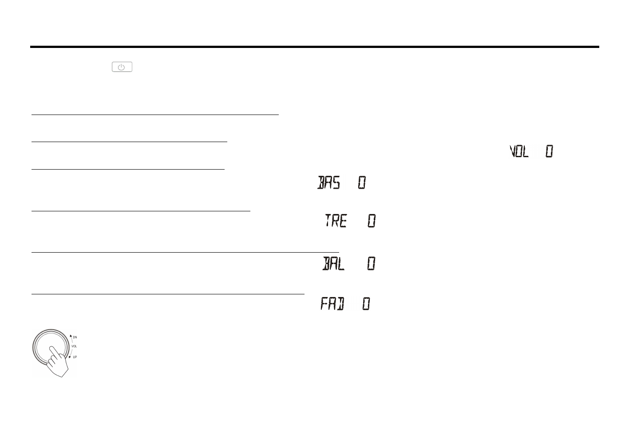Click the thick horizontal rule at top
Viewport: 629px width, 428px height.
tap(314, 47)
